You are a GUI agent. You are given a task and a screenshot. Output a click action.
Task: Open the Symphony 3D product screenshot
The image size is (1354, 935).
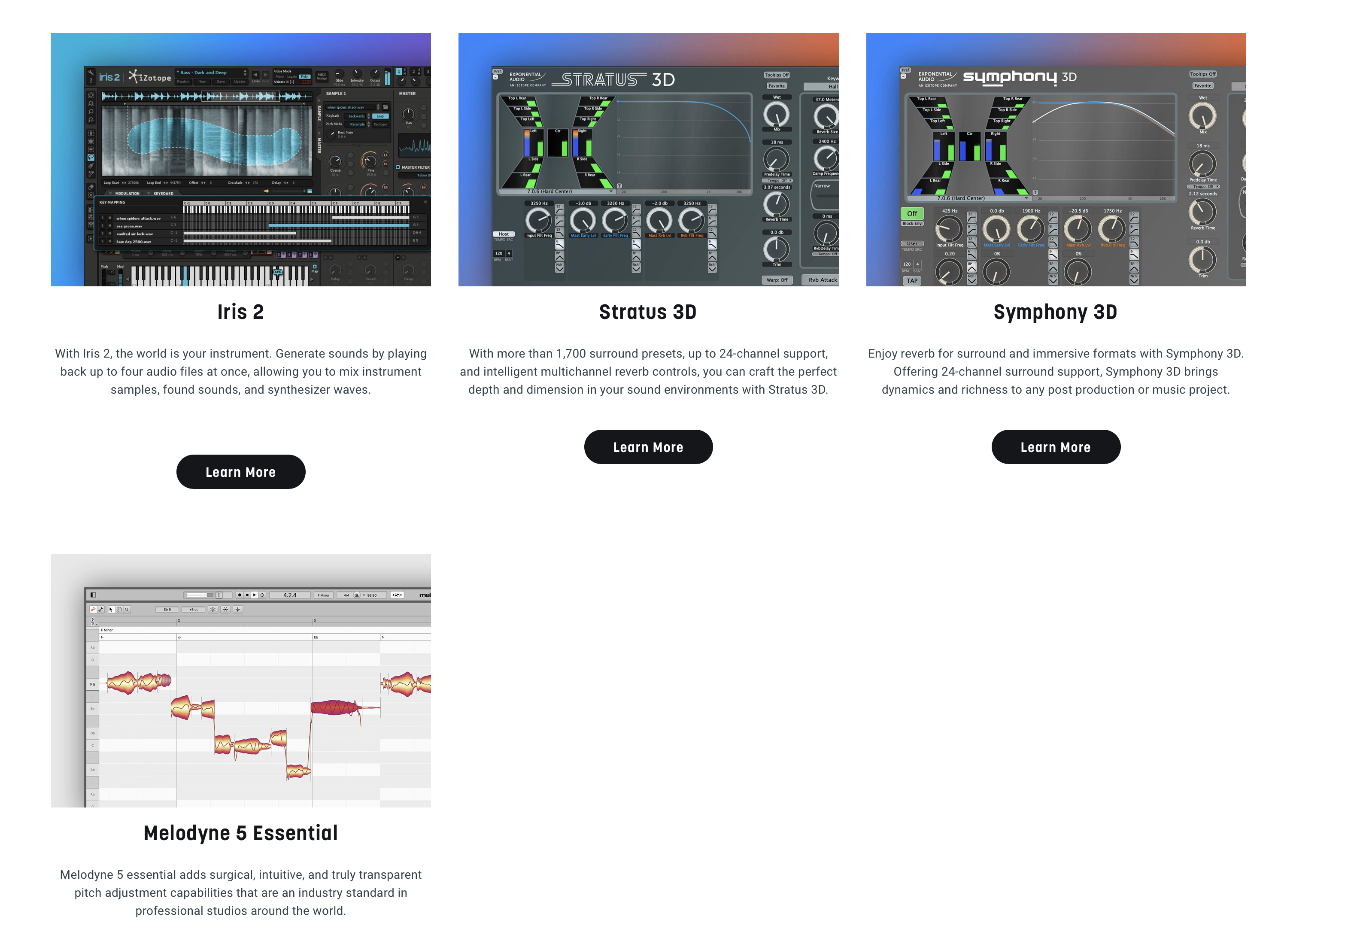(x=1056, y=159)
